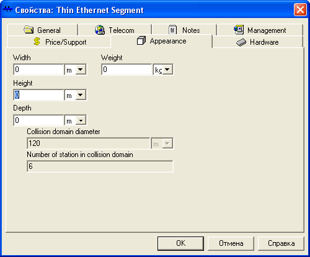This screenshot has height=257, width=310.
Task: Switch to the Hardware tab
Action: click(257, 42)
